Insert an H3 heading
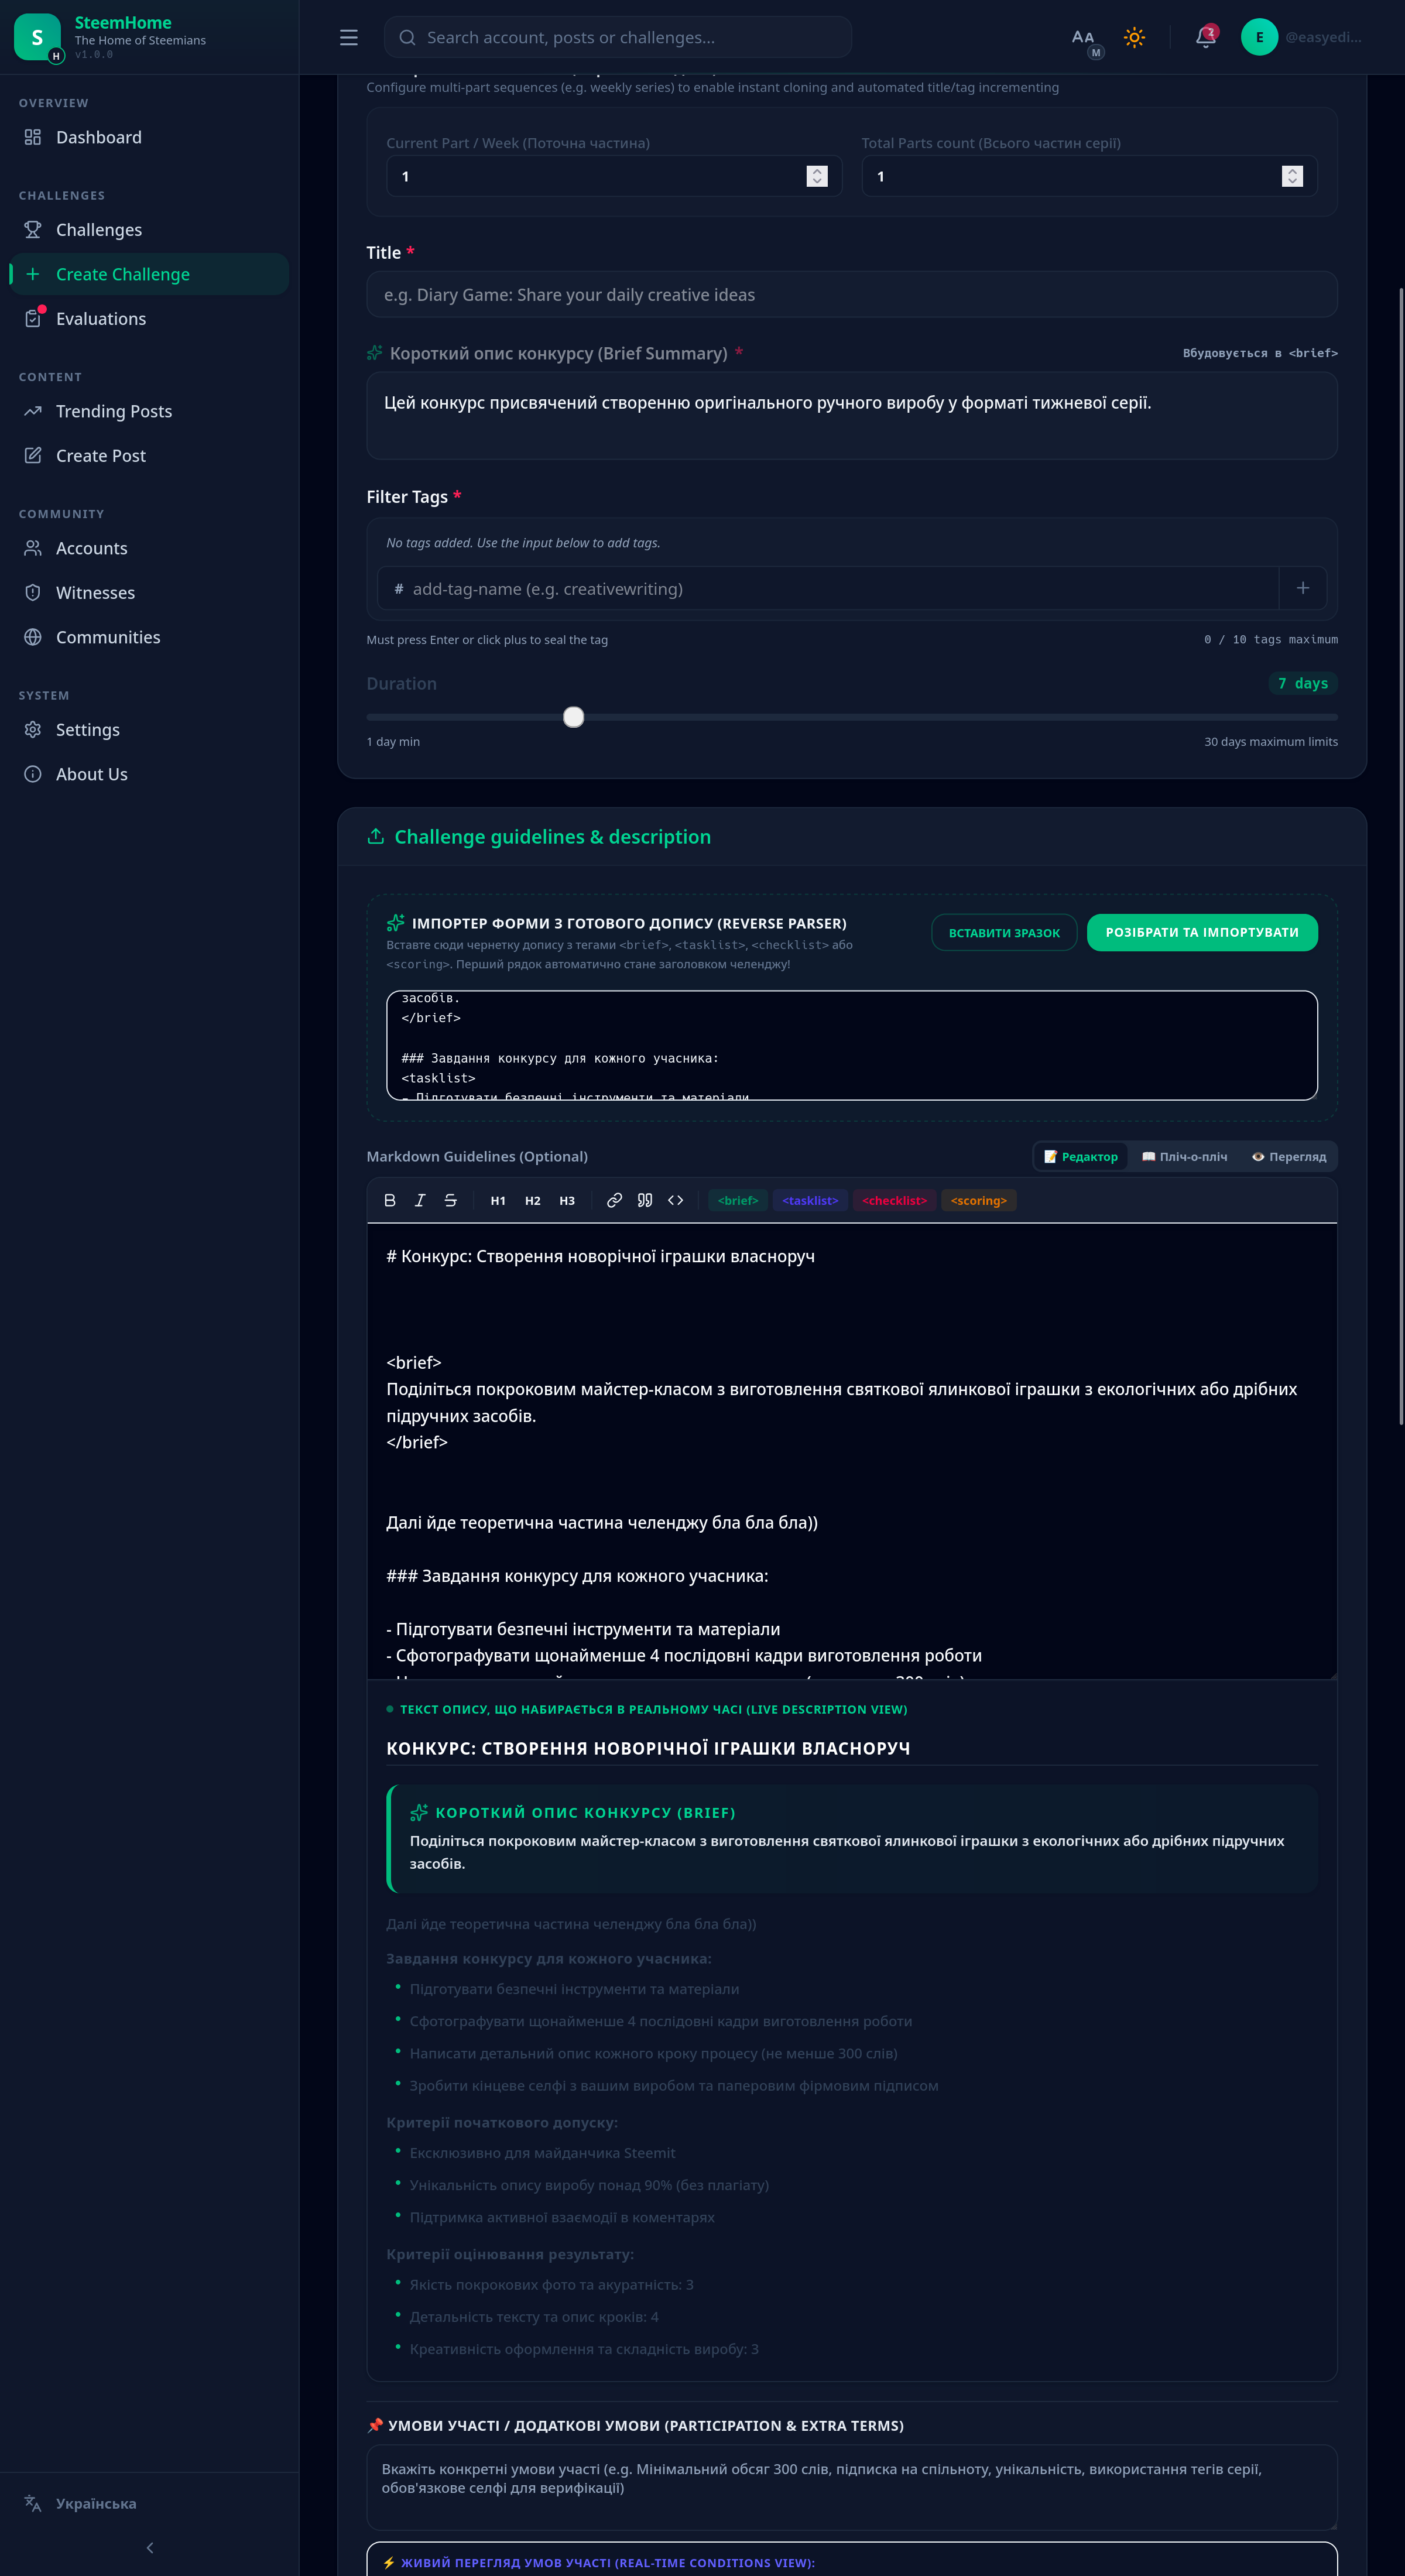 click(567, 1201)
